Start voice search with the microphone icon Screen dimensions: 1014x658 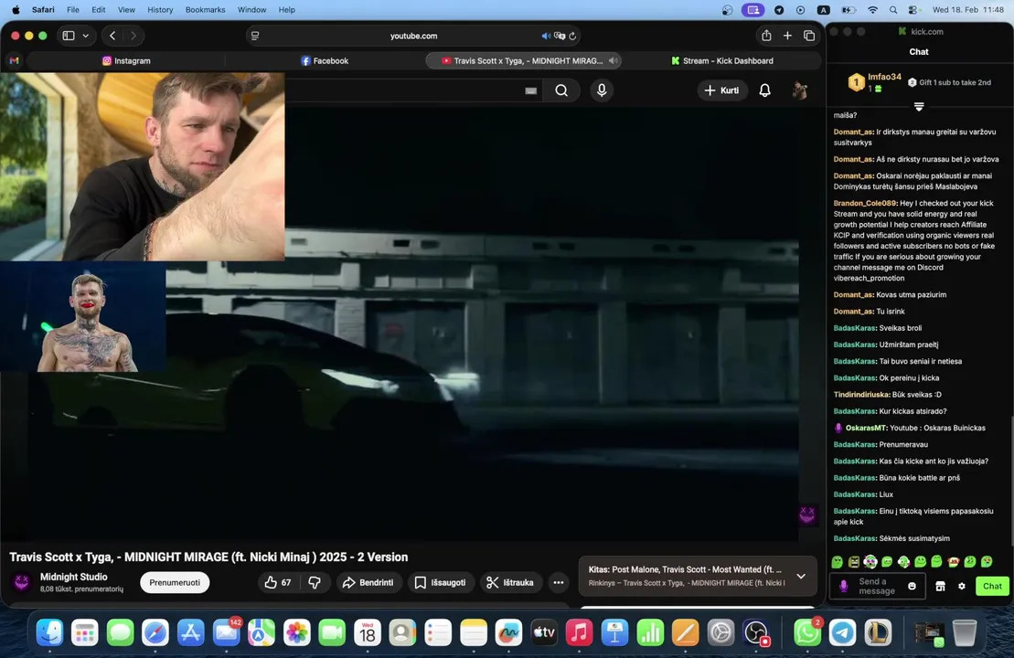click(602, 90)
